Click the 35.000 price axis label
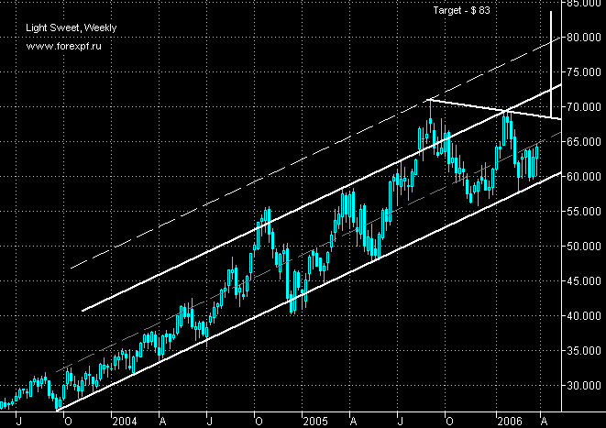This screenshot has width=606, height=428. point(584,351)
